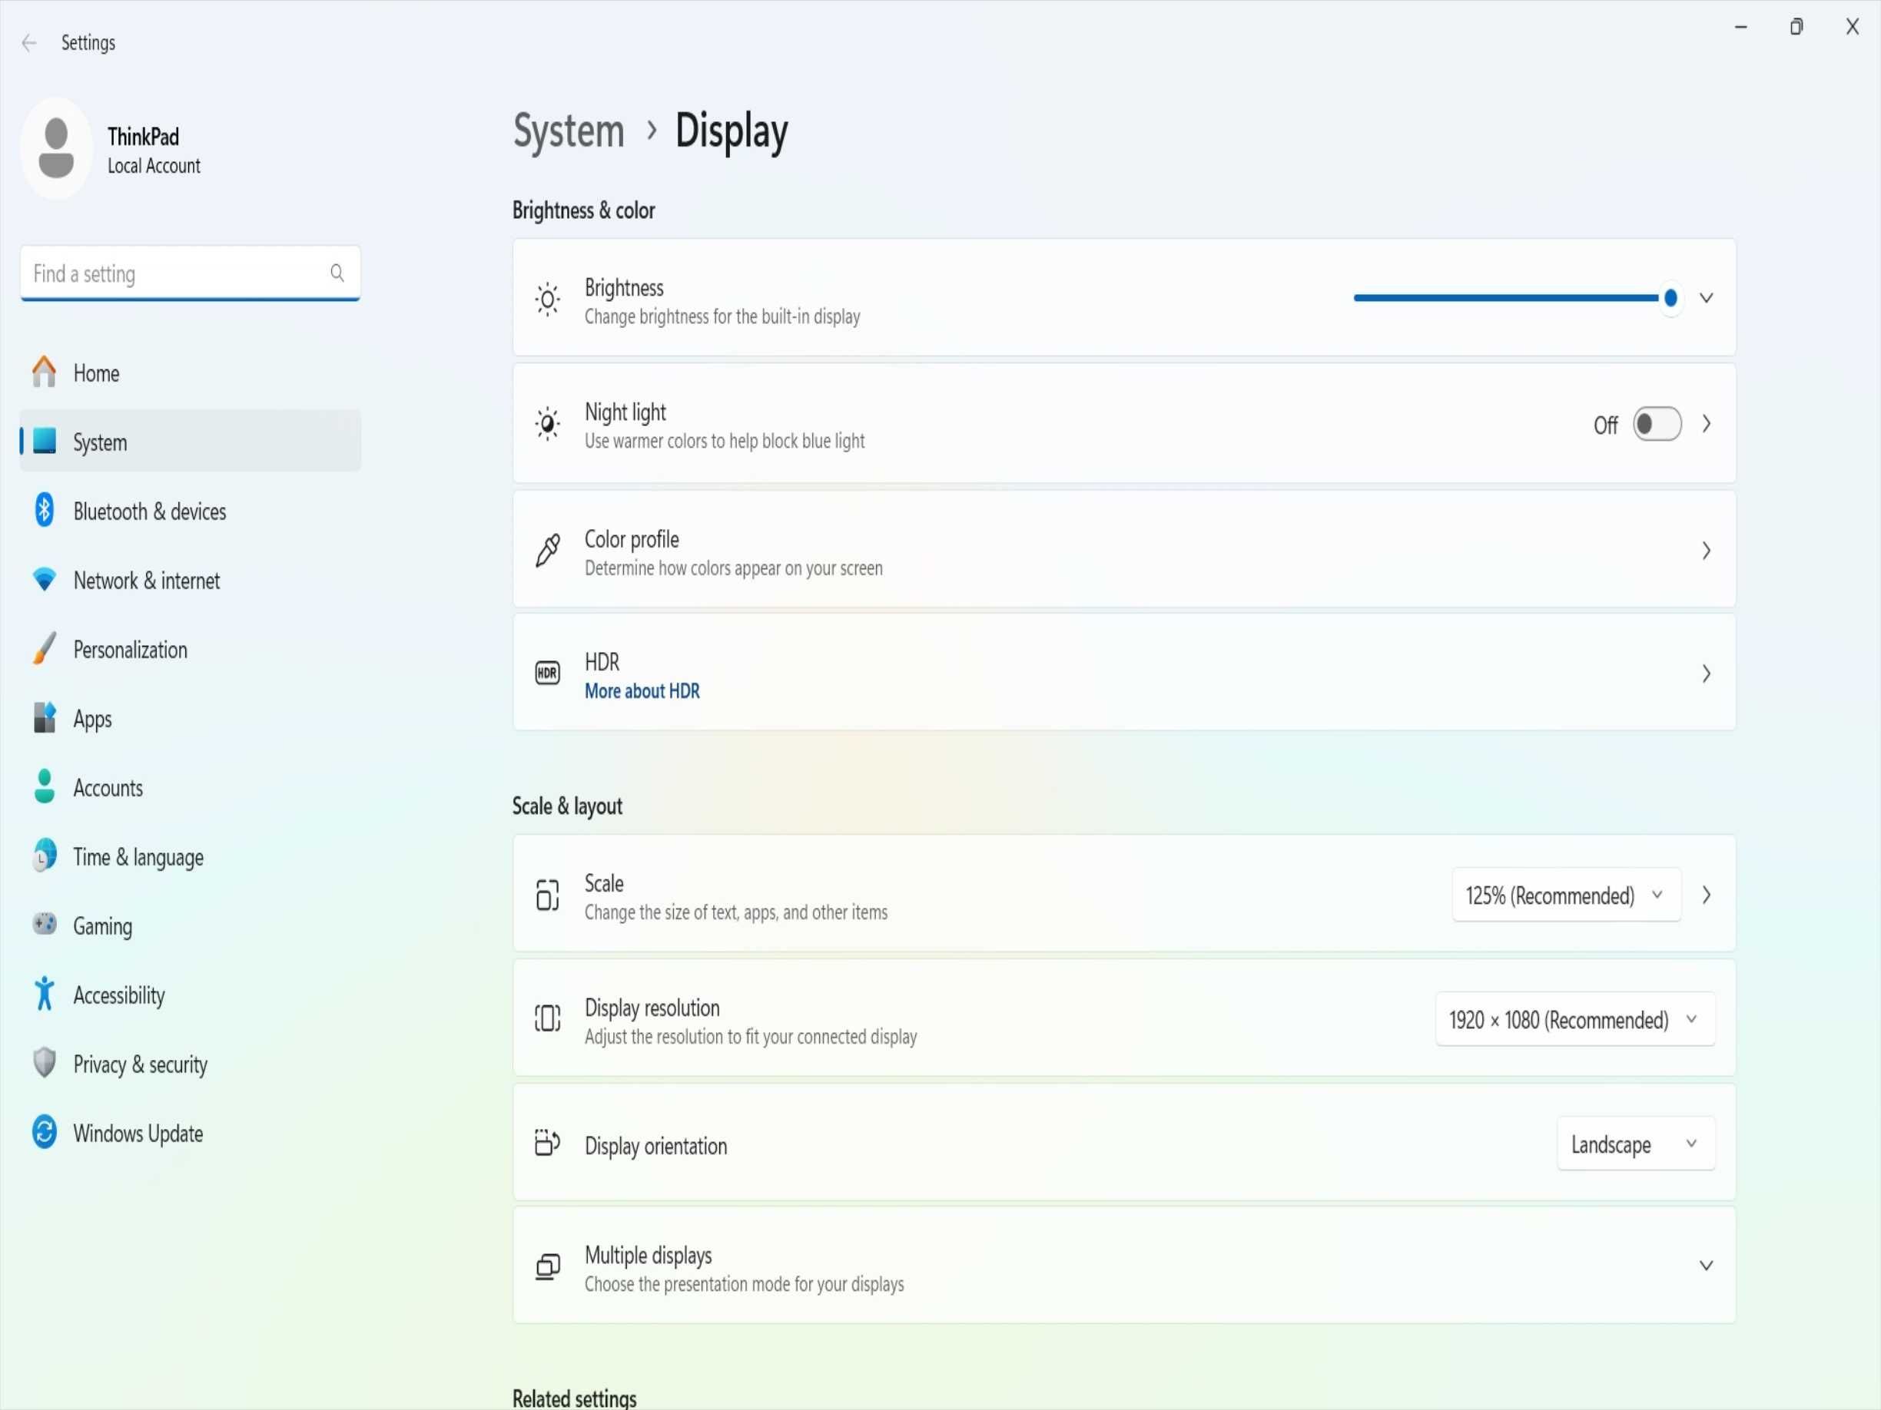Click the Multiple displays icon
This screenshot has width=1881, height=1410.
click(x=548, y=1268)
